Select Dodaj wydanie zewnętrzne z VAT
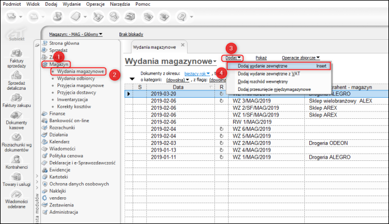This screenshot has height=224, width=389. (x=279, y=74)
